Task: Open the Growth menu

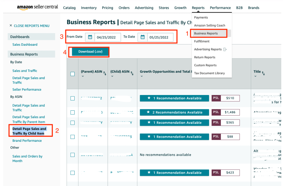Action: 180,8
